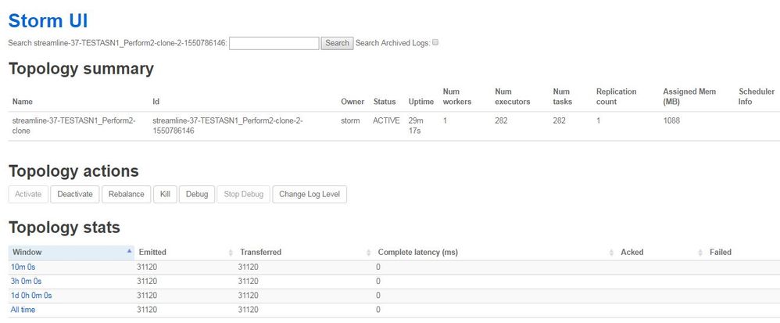This screenshot has height=323, width=780.
Task: Kill the topology
Action: point(164,194)
